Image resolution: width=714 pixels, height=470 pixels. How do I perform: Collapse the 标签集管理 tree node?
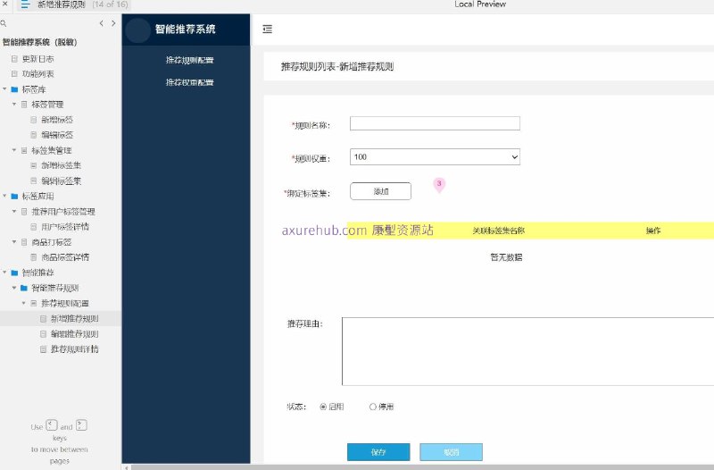[x=14, y=150]
